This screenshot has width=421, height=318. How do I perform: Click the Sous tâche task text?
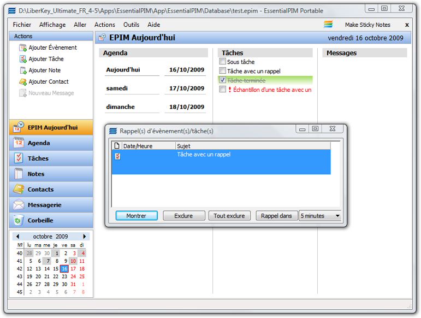pyautogui.click(x=241, y=62)
